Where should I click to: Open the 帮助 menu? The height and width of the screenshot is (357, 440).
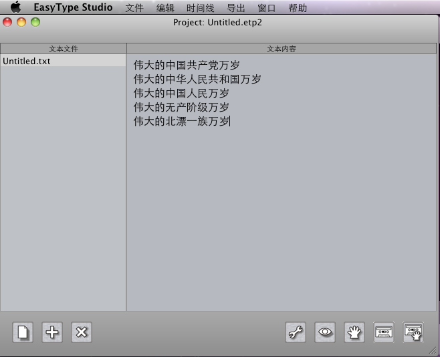[x=298, y=8]
